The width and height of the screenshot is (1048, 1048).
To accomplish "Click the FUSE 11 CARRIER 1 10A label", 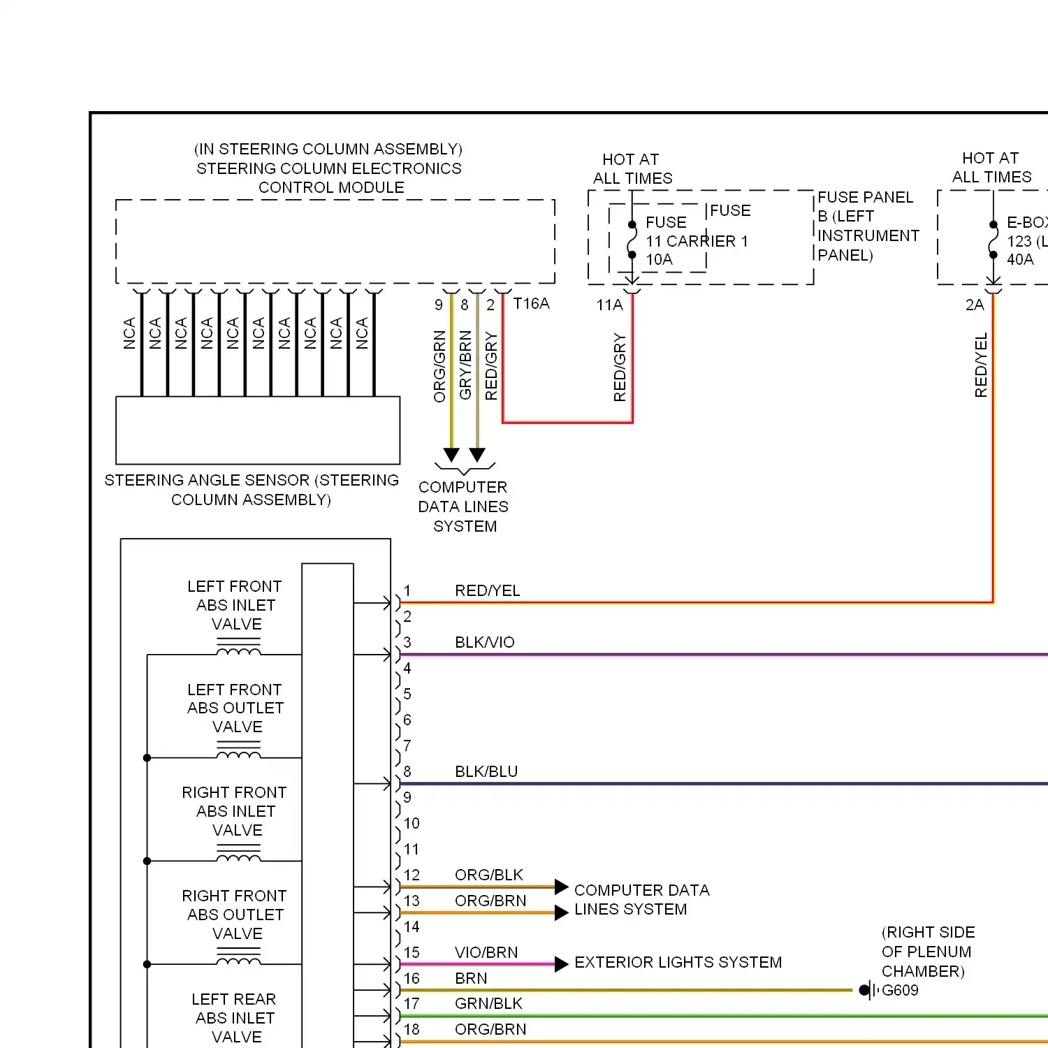I will point(697,241).
